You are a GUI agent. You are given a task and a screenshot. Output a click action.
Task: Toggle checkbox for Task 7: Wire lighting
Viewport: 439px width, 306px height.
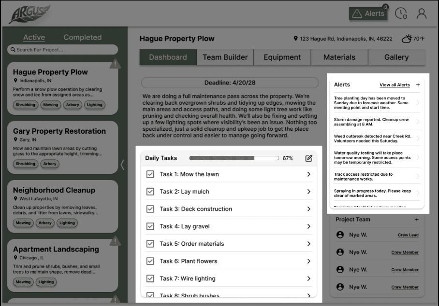tap(150, 278)
